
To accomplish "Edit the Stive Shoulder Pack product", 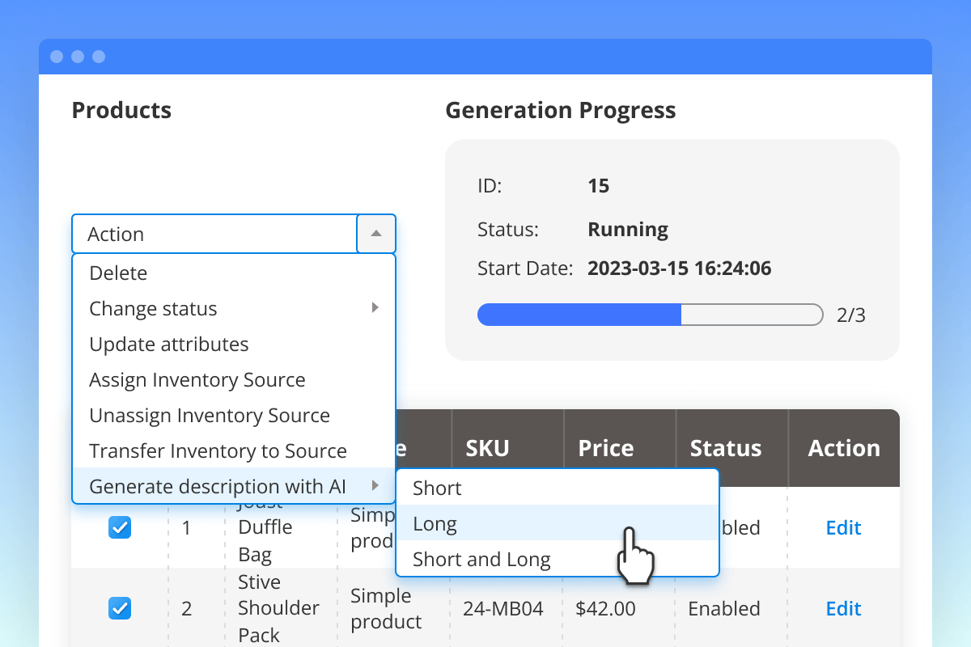I will (x=843, y=608).
